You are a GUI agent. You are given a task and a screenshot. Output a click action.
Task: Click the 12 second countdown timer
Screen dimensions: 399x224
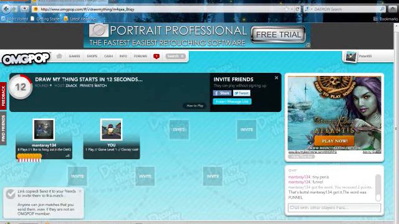click(21, 87)
